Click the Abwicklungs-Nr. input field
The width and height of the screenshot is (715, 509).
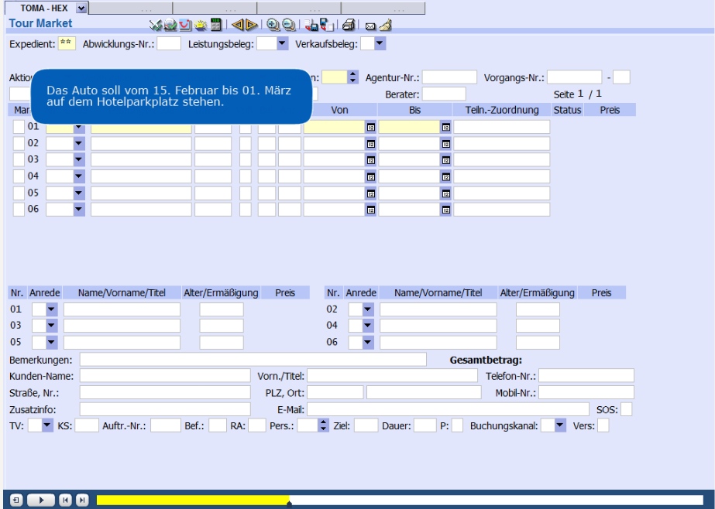[169, 44]
